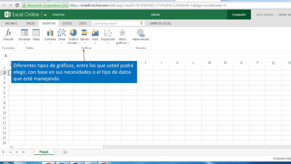Click the formula bar fx icon
The image size is (291, 164).
tap(6, 56)
